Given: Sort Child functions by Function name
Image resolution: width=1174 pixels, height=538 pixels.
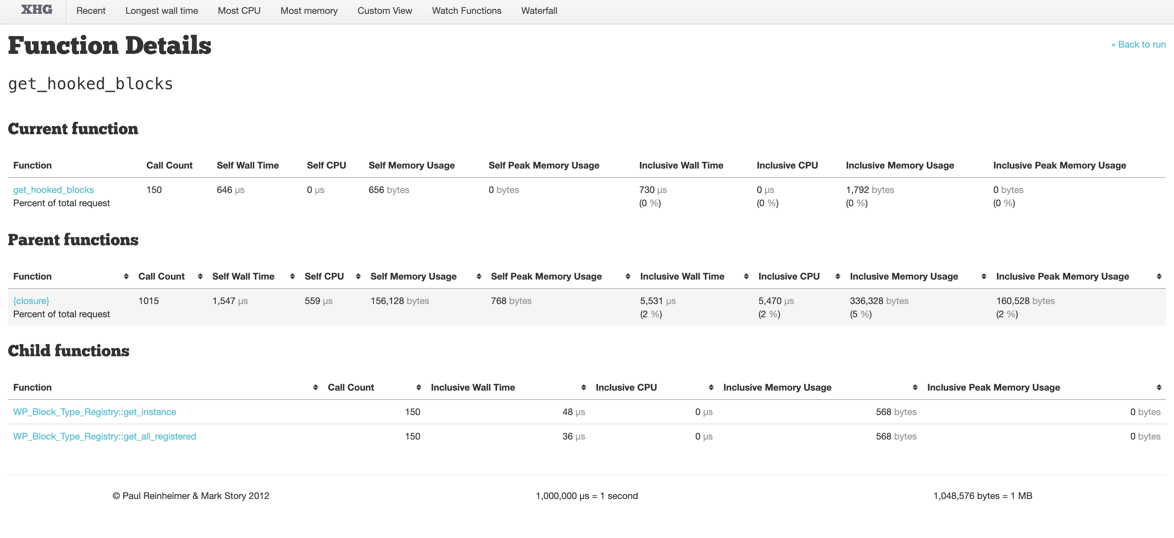Looking at the screenshot, I should 32,388.
